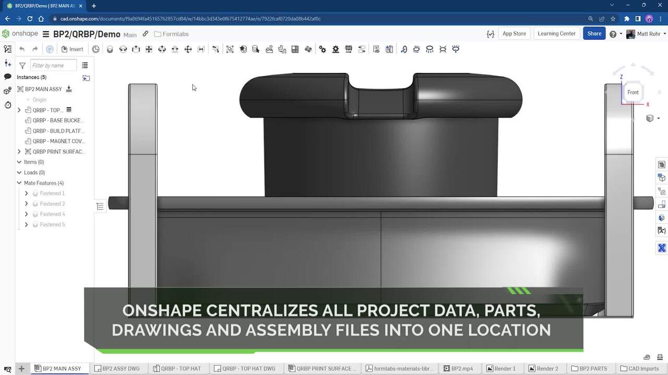Image resolution: width=668 pixels, height=375 pixels.
Task: Click the Screw relation tool
Action: (x=349, y=49)
